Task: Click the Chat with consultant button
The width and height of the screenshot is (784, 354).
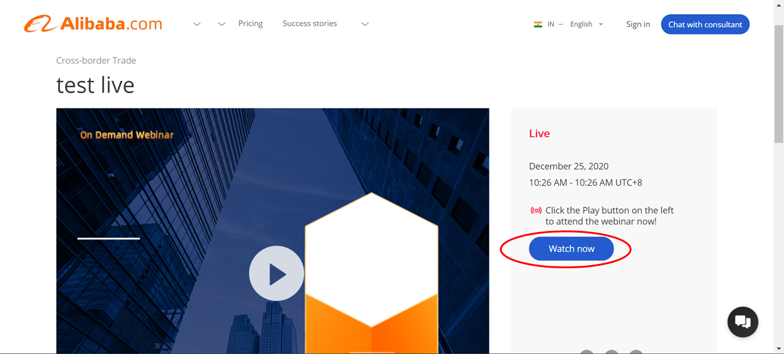Action: click(705, 24)
